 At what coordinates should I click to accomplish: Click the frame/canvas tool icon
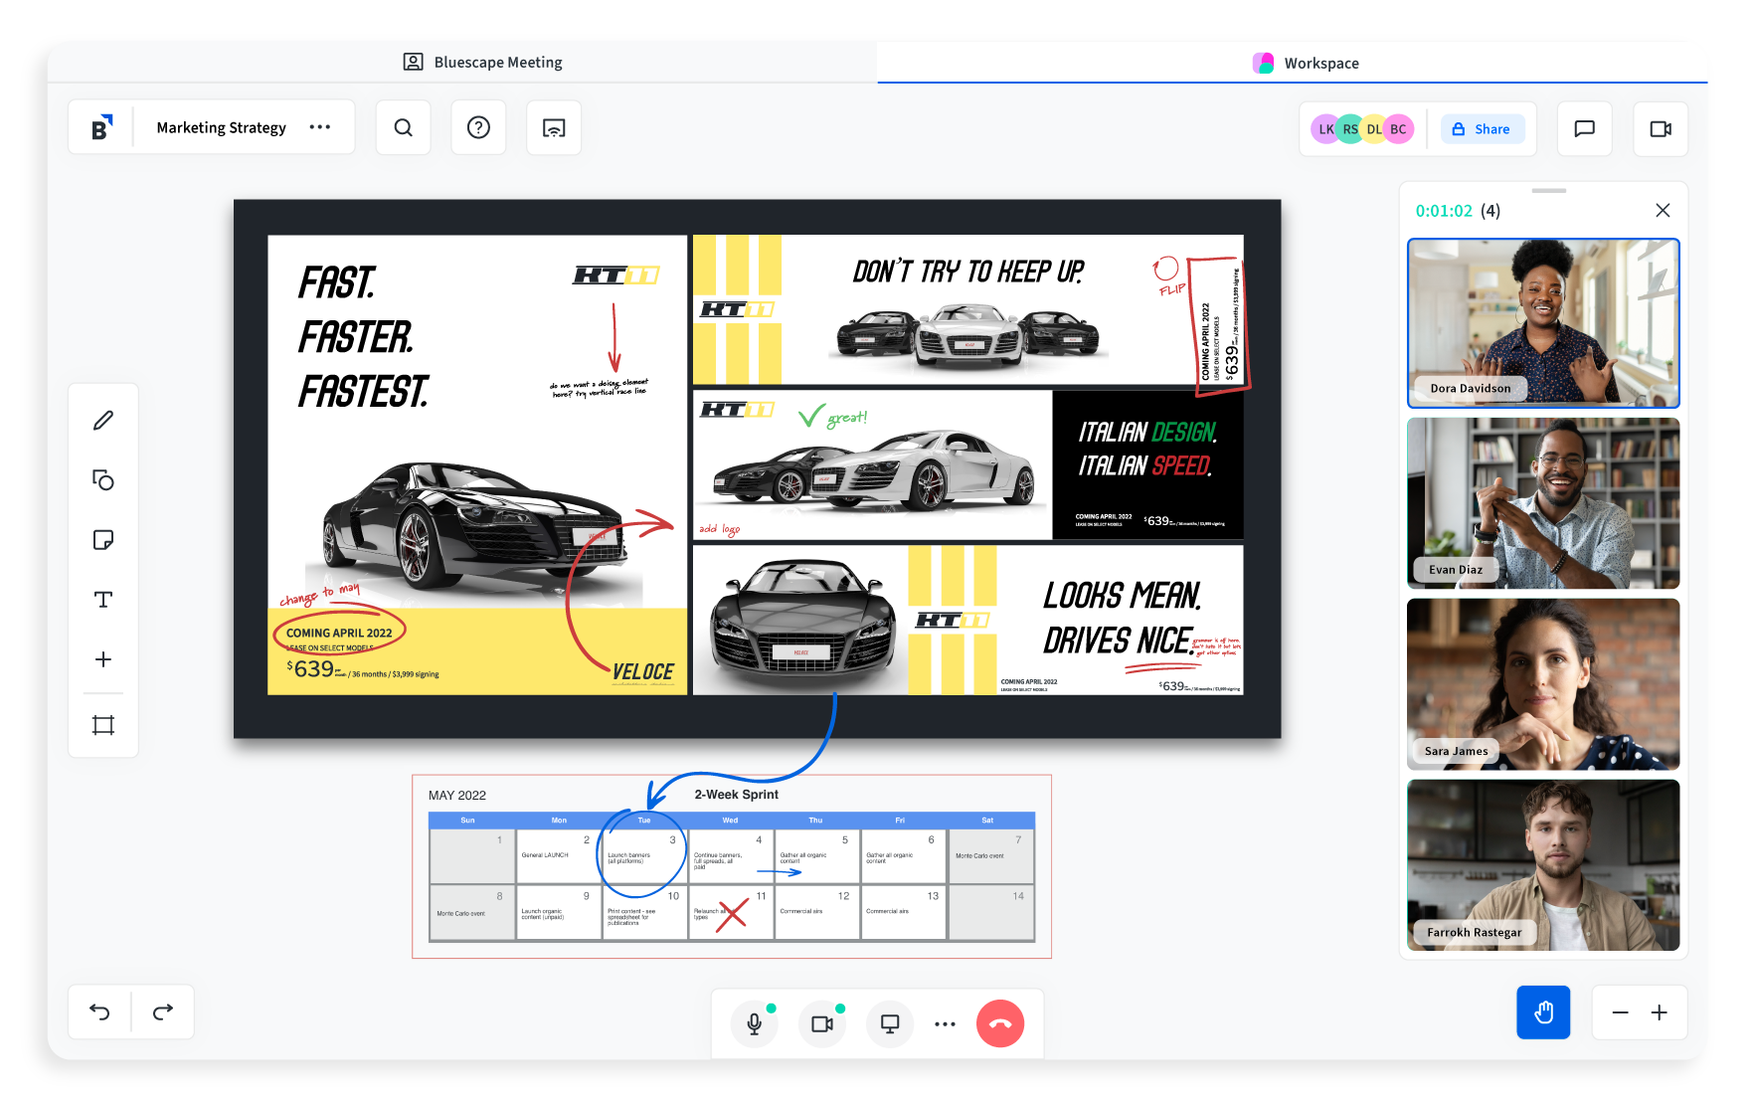coord(103,725)
